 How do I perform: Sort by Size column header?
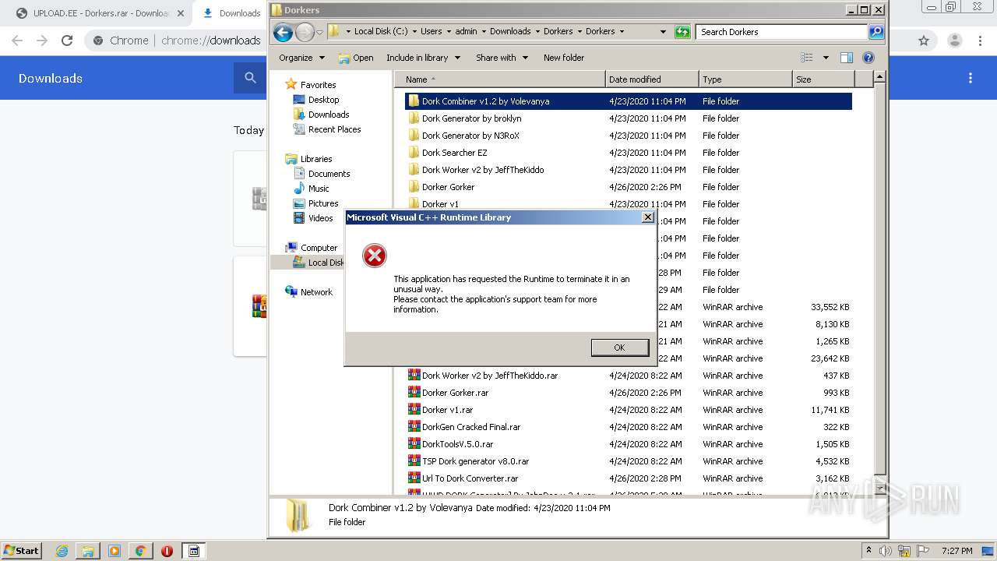[x=823, y=79]
